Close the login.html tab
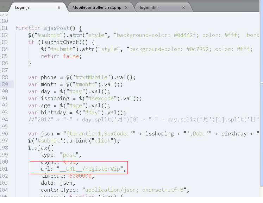Image resolution: width=263 pixels, height=203 pixels. (x=183, y=7)
